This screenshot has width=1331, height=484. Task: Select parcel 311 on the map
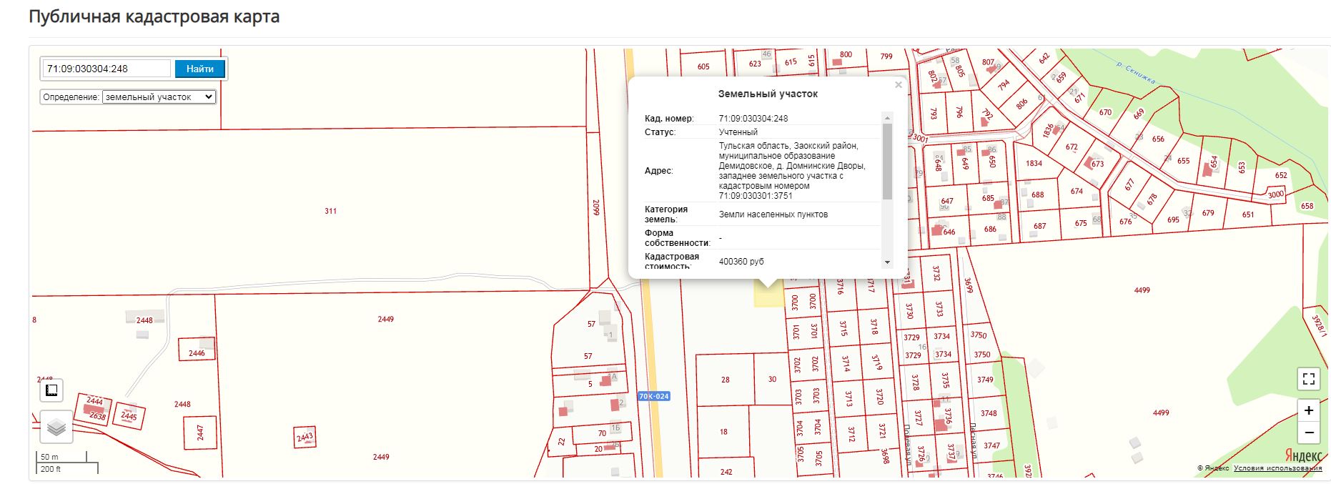click(330, 212)
